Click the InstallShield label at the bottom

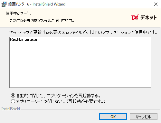(x=11, y=109)
